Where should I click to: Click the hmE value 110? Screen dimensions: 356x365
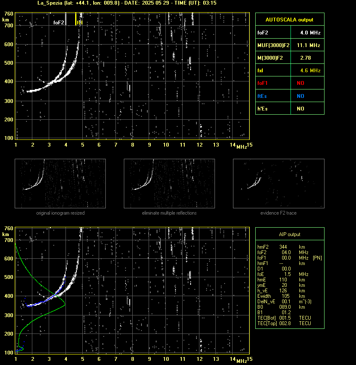(283, 280)
